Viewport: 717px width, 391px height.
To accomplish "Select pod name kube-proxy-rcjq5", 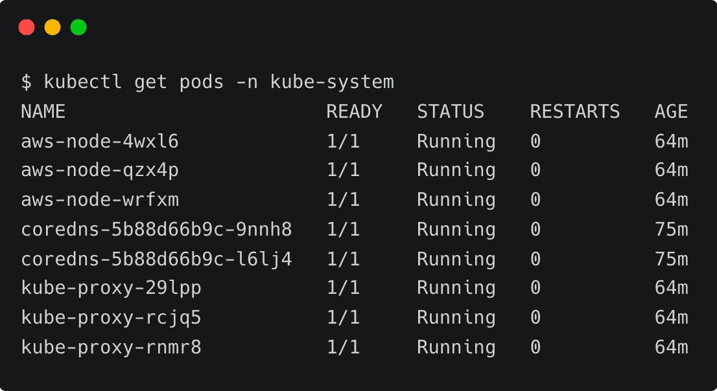I will 111,318.
